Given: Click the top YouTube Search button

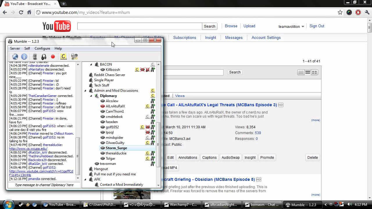Looking at the screenshot, I should [210, 26].
